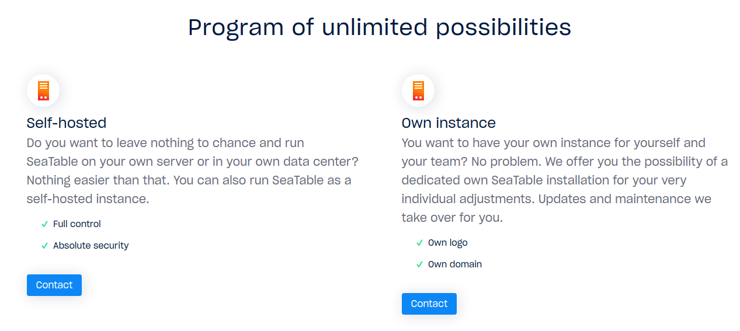This screenshot has height=331, width=740.
Task: Click the Self-hosted description paragraph
Action: click(193, 170)
